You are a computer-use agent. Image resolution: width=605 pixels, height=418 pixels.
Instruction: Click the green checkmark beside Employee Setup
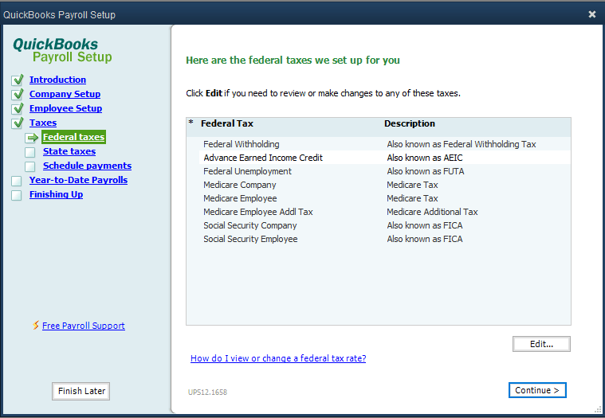click(18, 108)
